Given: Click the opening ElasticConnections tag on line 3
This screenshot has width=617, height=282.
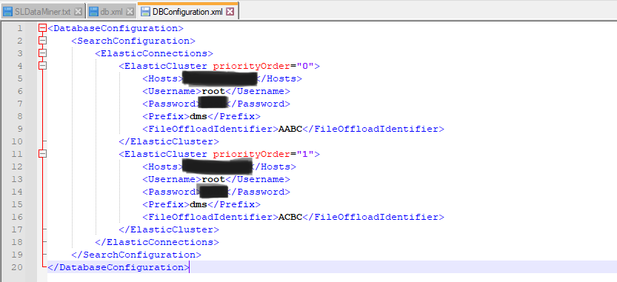Looking at the screenshot, I should pyautogui.click(x=154, y=53).
